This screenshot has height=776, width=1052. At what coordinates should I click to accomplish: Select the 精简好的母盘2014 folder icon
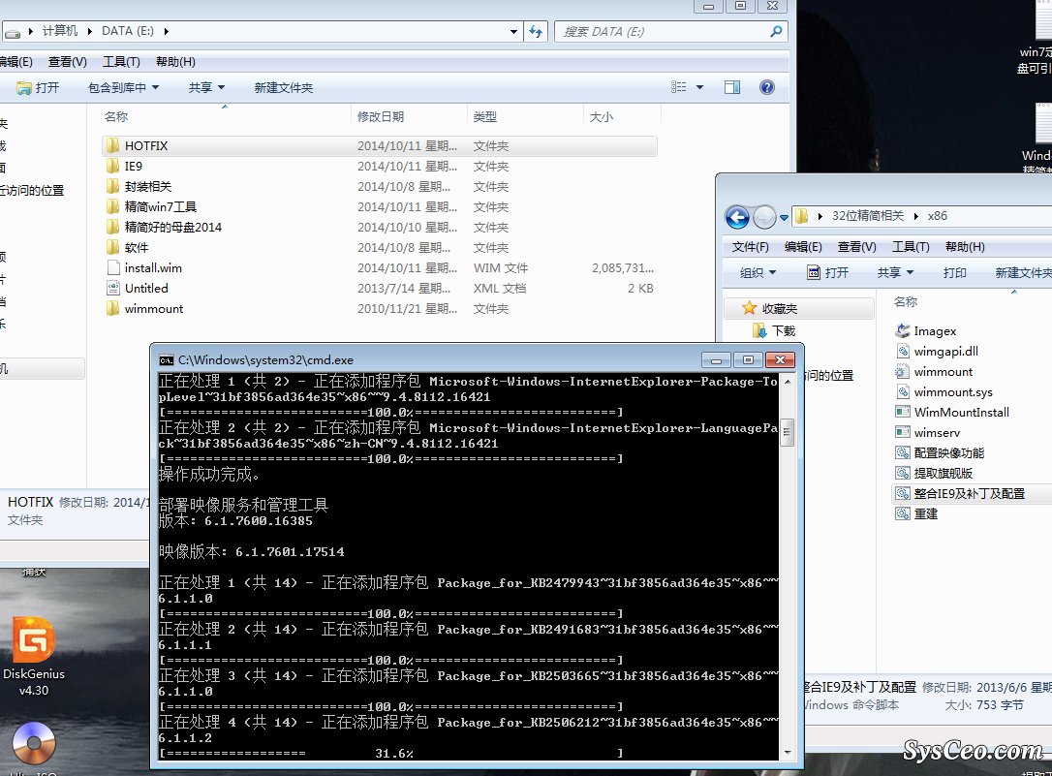pos(112,227)
